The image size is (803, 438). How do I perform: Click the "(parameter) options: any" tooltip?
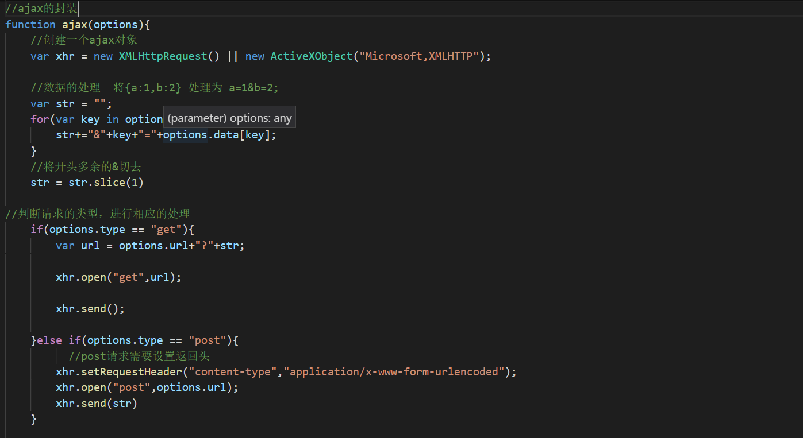coord(230,119)
